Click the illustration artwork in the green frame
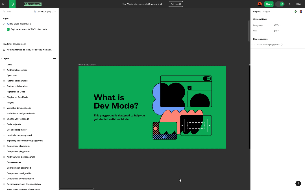The image size is (305, 190). pyautogui.click(x=182, y=107)
